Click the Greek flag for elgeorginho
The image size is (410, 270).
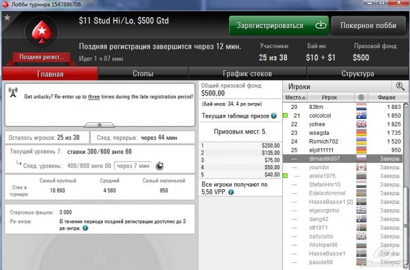361,210
